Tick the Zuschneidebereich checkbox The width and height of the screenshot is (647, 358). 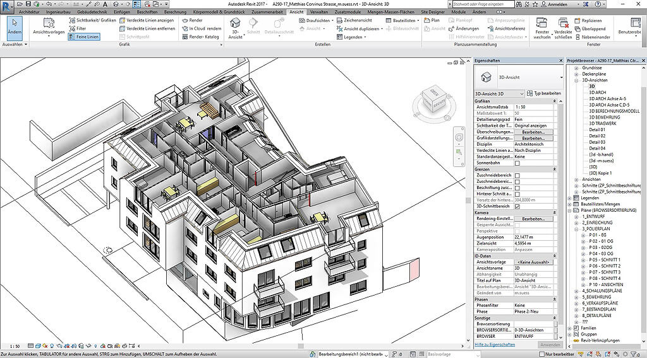[x=517, y=176]
